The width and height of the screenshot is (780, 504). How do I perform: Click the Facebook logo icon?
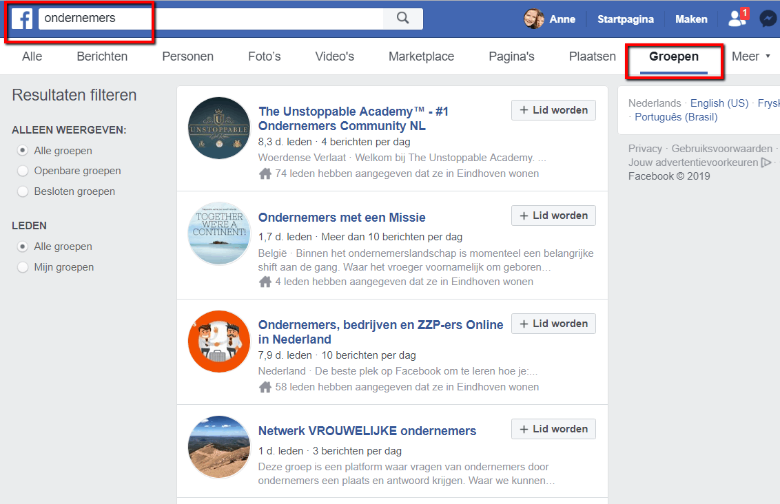pos(22,19)
